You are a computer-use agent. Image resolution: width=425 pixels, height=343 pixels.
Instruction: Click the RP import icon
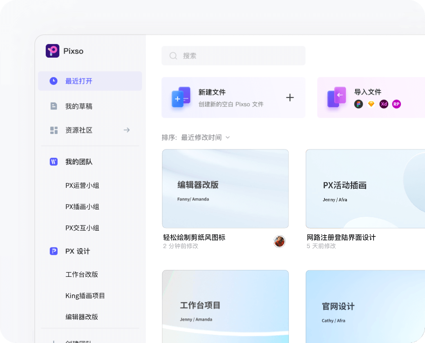[x=396, y=104]
